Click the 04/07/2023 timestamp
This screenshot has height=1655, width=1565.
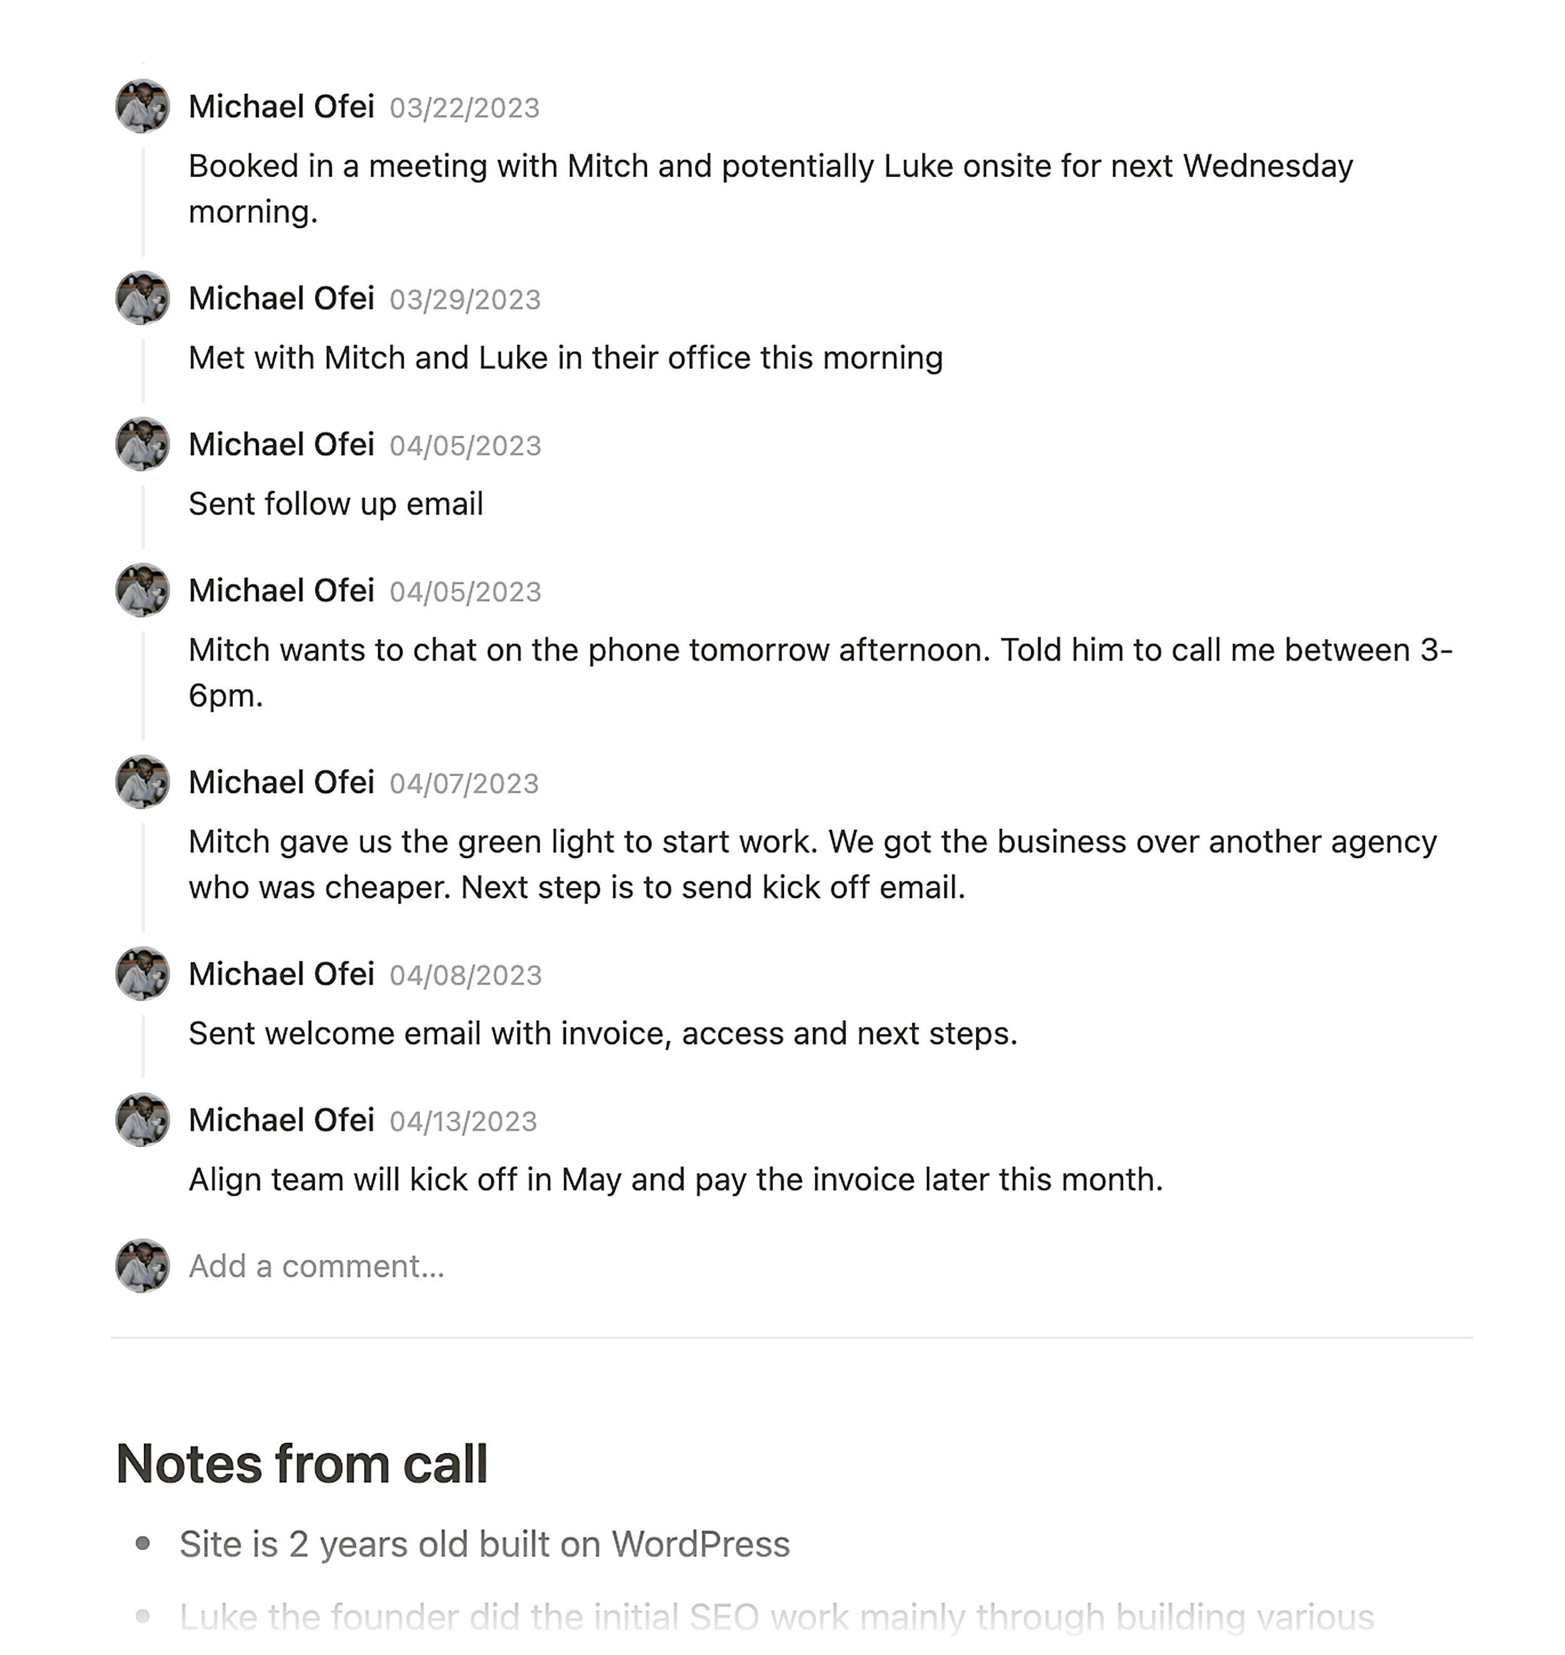(464, 784)
